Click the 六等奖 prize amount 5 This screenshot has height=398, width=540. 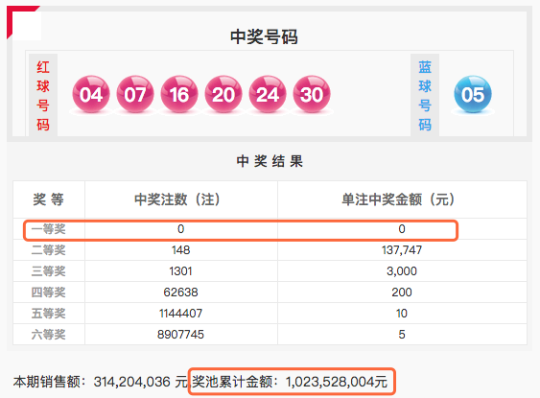(402, 335)
